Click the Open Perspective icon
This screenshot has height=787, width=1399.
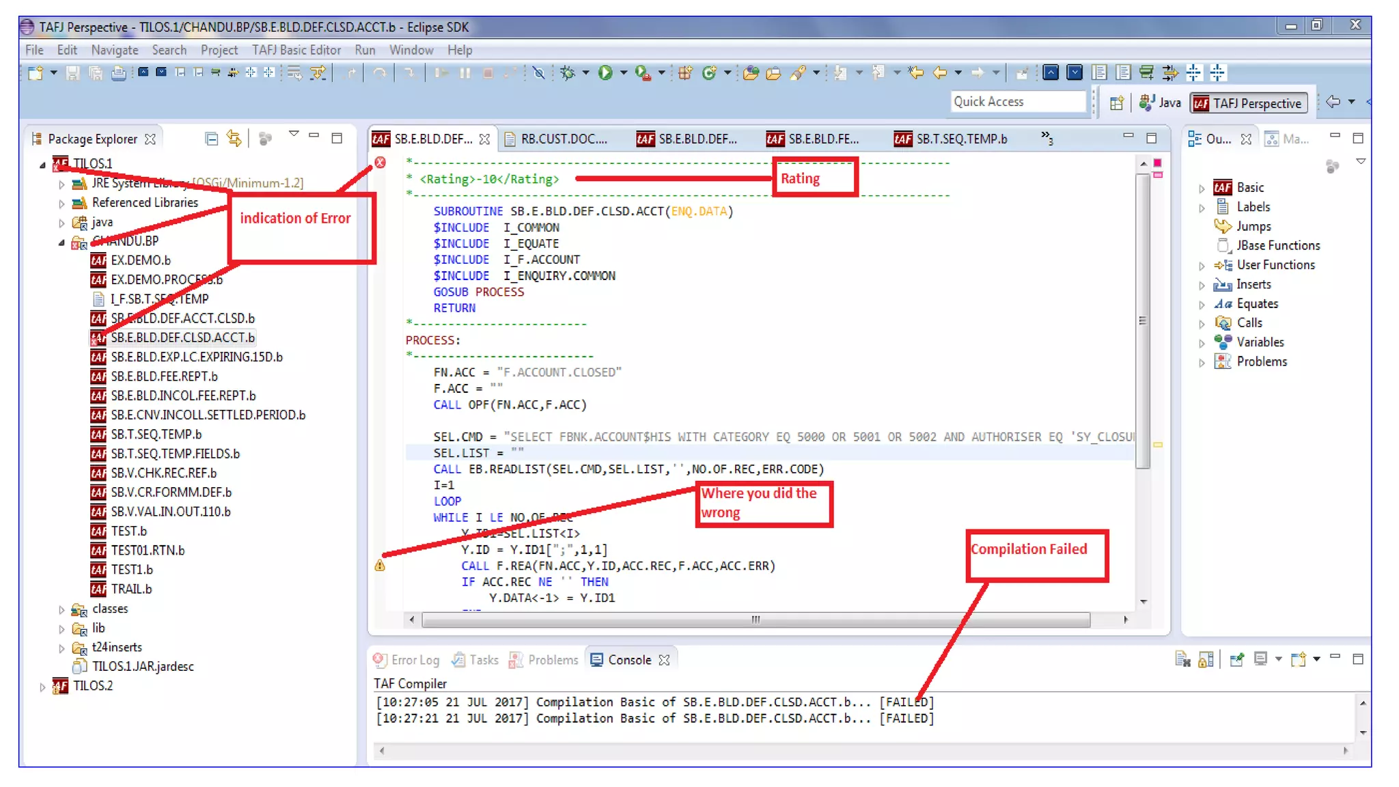1116,103
